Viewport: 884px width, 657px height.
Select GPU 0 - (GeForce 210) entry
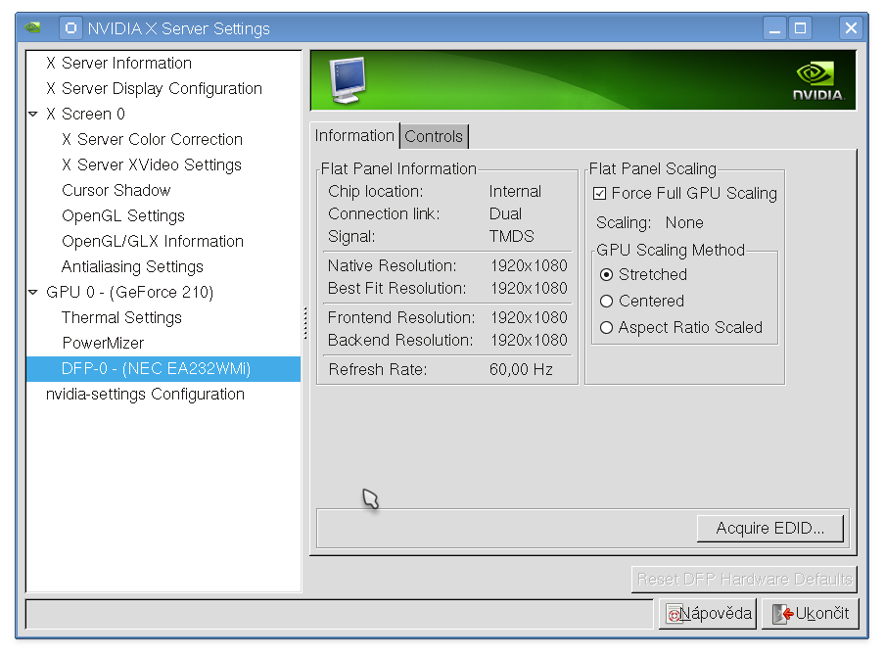163,292
